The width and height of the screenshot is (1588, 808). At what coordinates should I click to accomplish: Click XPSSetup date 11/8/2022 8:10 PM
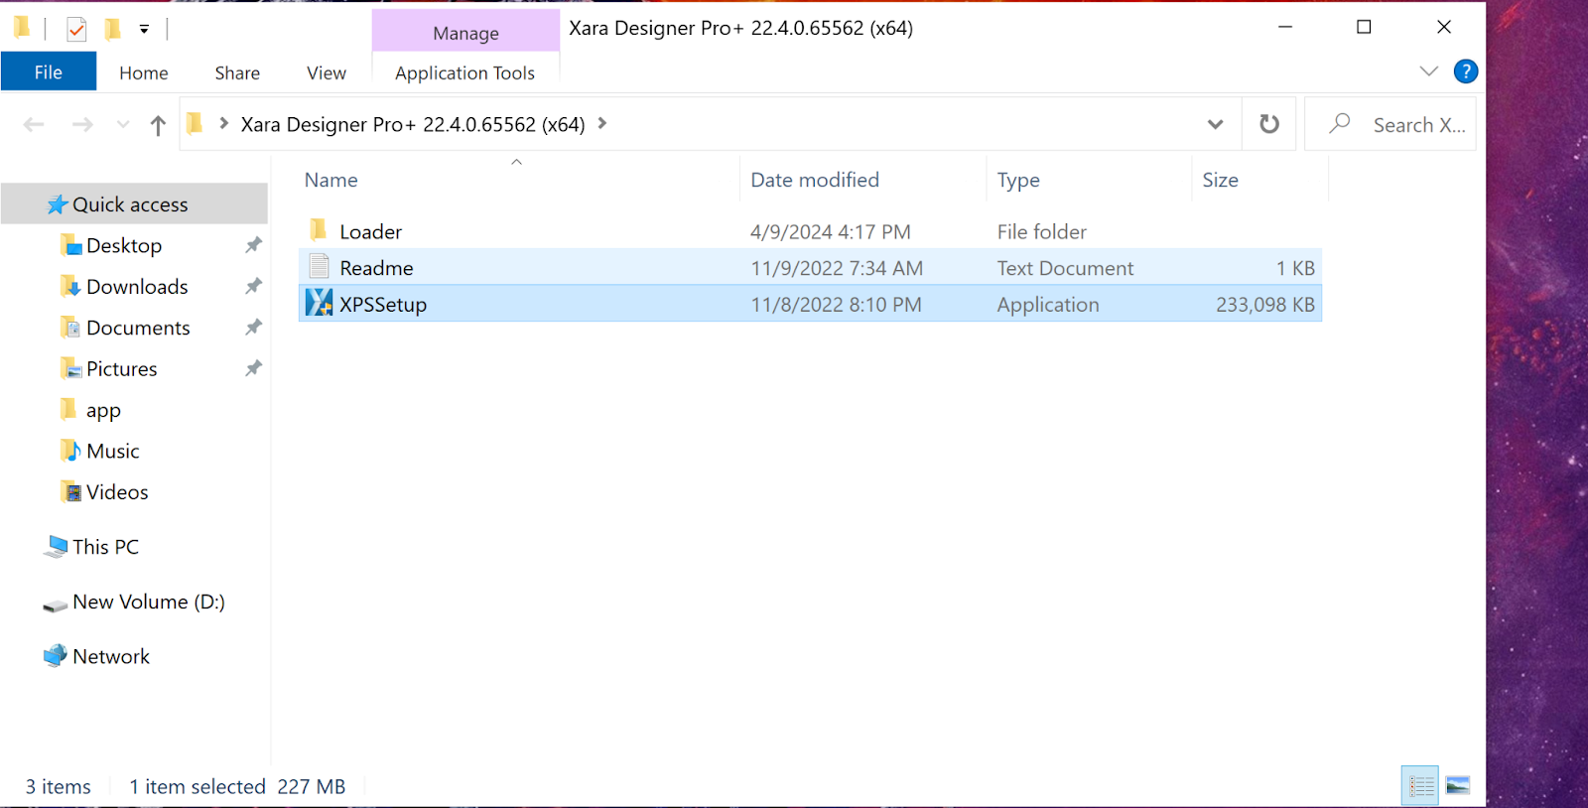click(836, 305)
